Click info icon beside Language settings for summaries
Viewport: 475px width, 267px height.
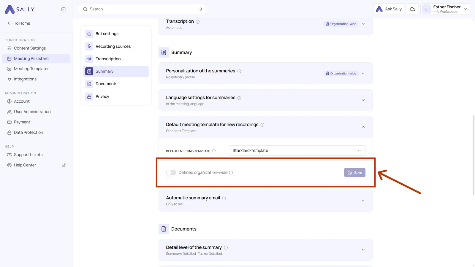point(239,98)
